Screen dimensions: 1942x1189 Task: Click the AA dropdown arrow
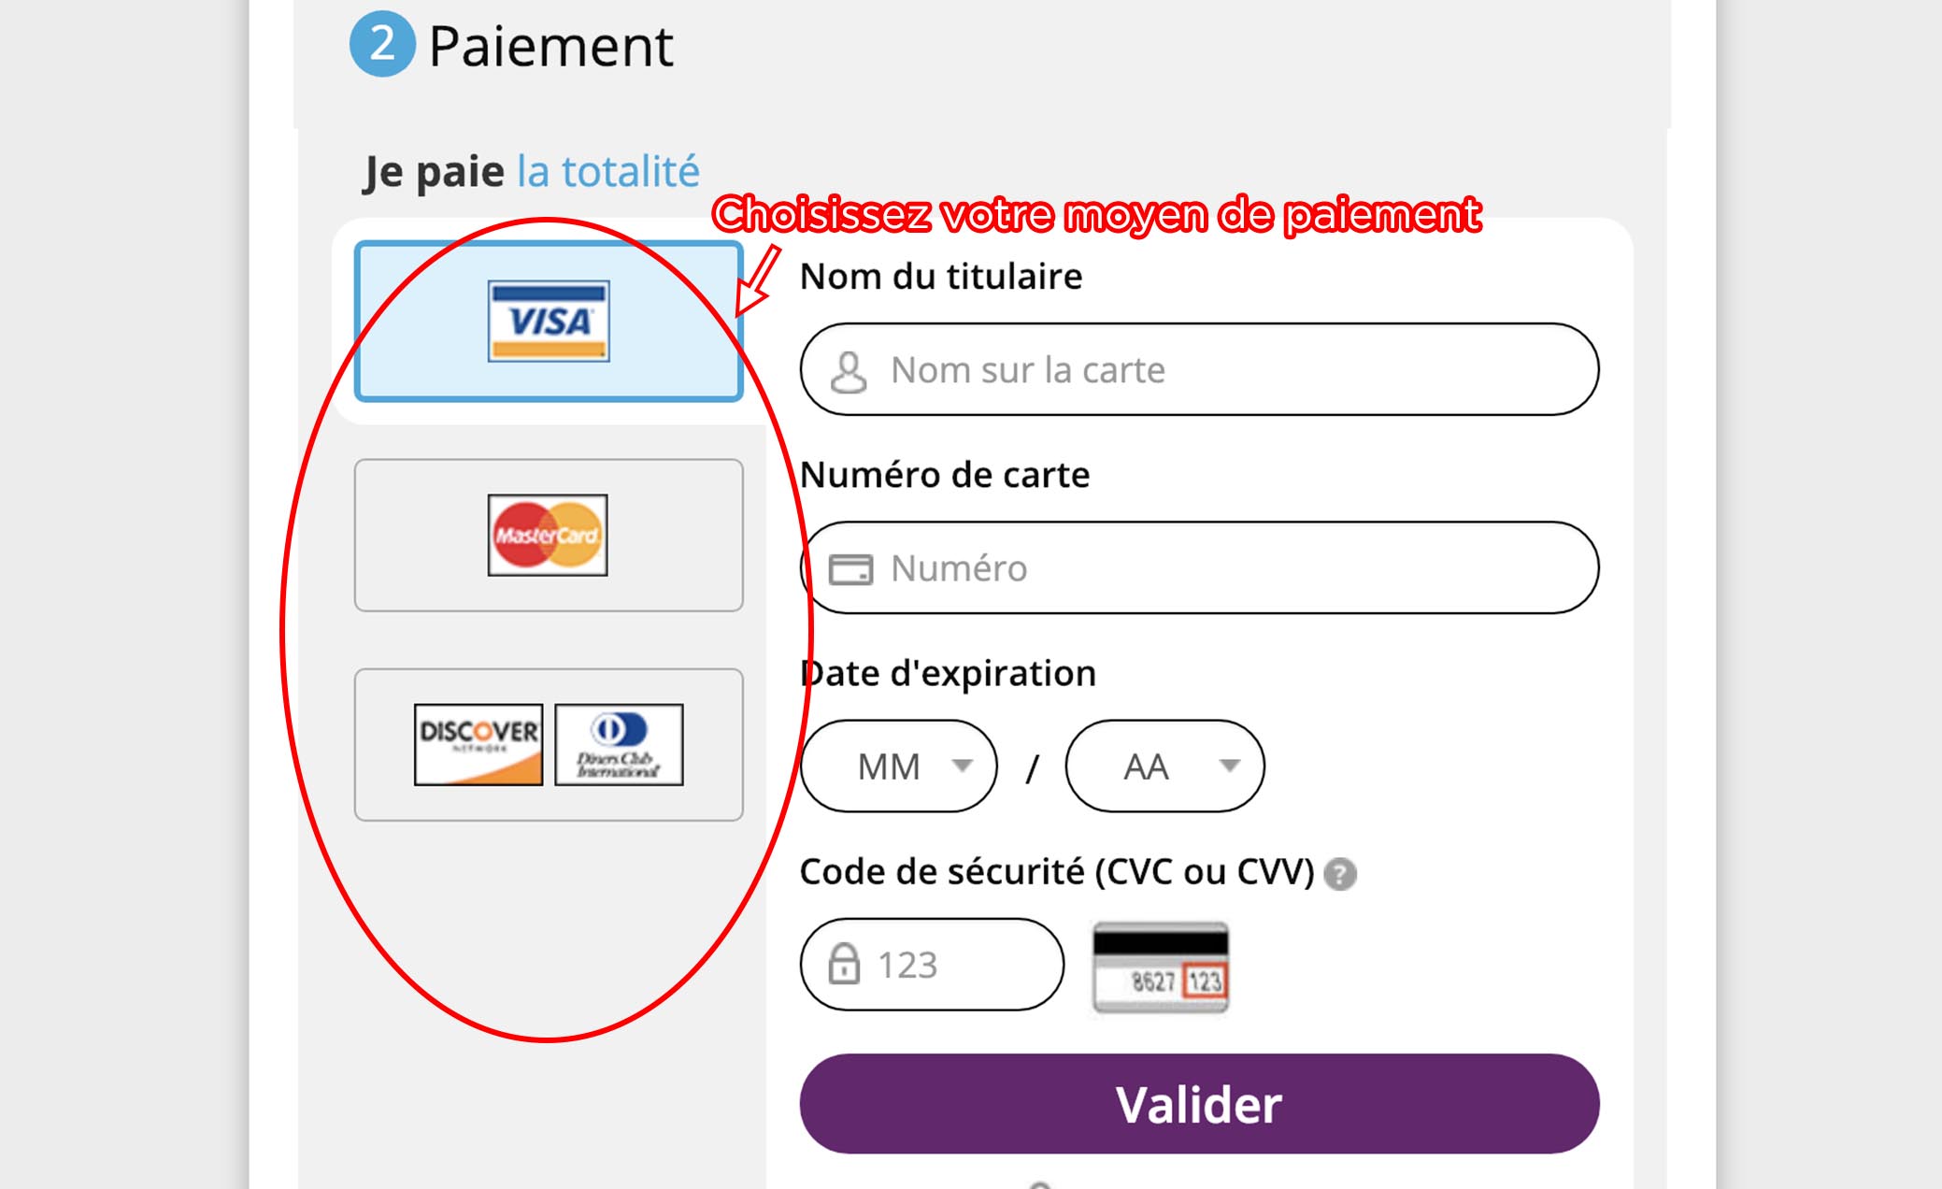1230,766
